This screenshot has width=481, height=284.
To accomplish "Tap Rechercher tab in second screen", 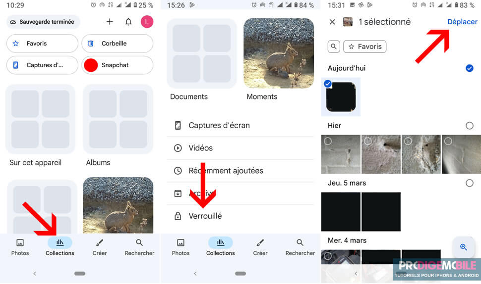I will coord(300,247).
